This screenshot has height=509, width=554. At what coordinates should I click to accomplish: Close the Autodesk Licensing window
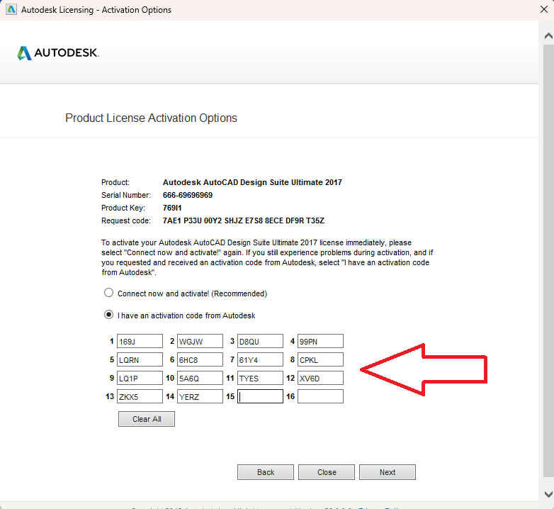coord(544,9)
